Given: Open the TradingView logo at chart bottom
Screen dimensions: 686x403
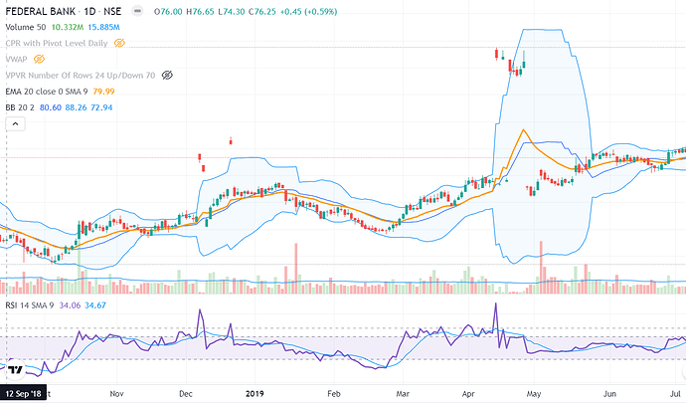Looking at the screenshot, I should tap(15, 370).
